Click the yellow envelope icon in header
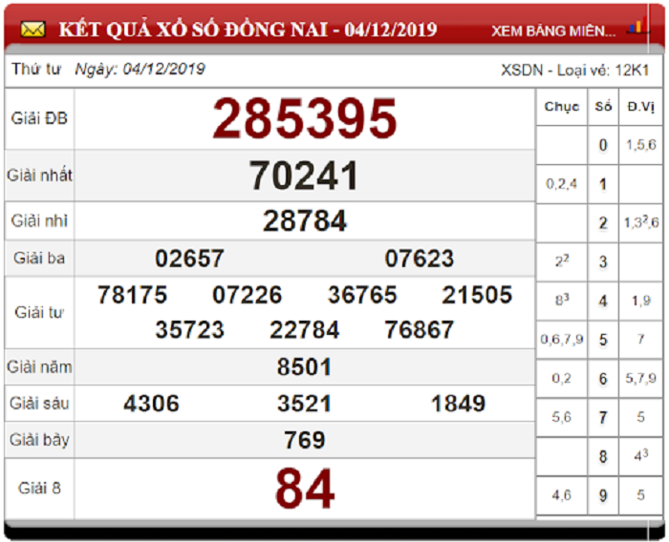 click(32, 30)
